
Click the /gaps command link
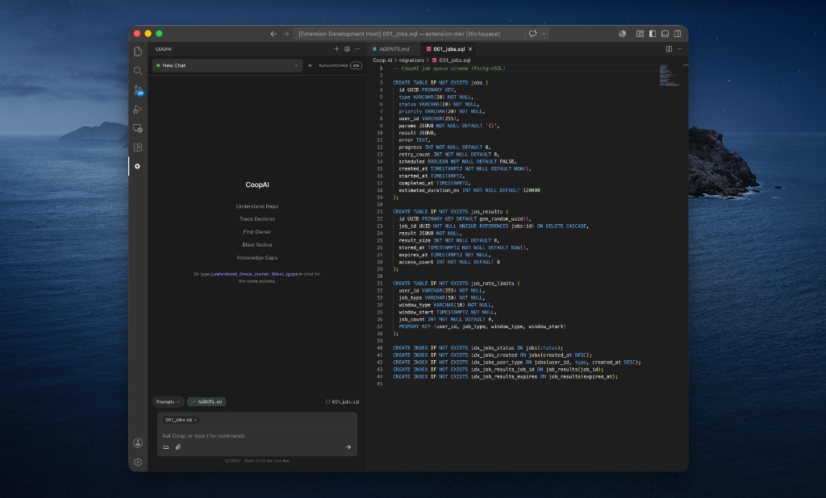click(x=292, y=274)
